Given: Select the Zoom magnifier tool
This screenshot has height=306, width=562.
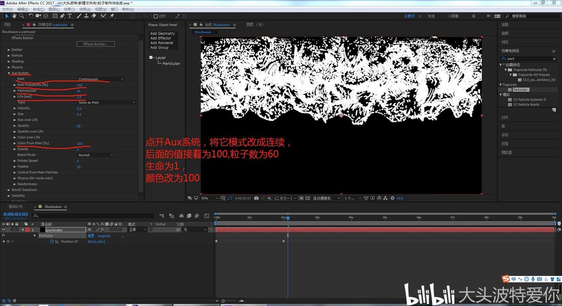Looking at the screenshot, I should [x=22, y=16].
